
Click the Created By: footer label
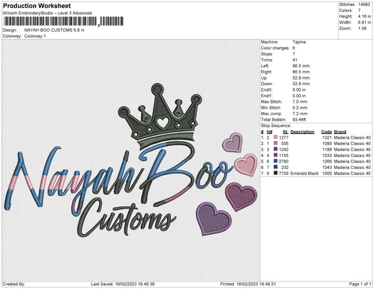[14, 284]
